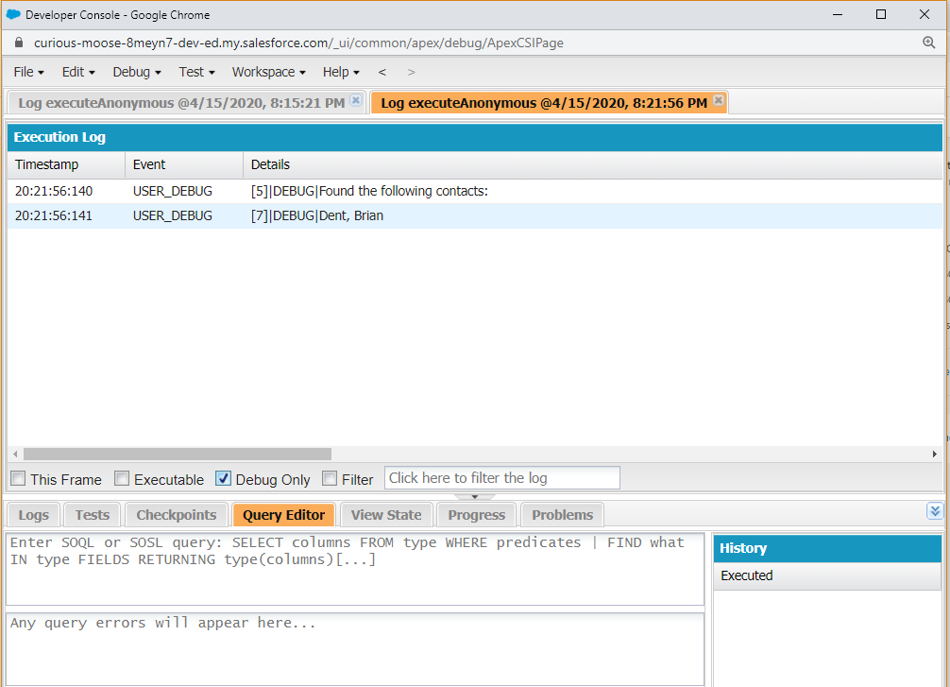Sort by the Event column header
This screenshot has width=950, height=687.
pos(184,165)
